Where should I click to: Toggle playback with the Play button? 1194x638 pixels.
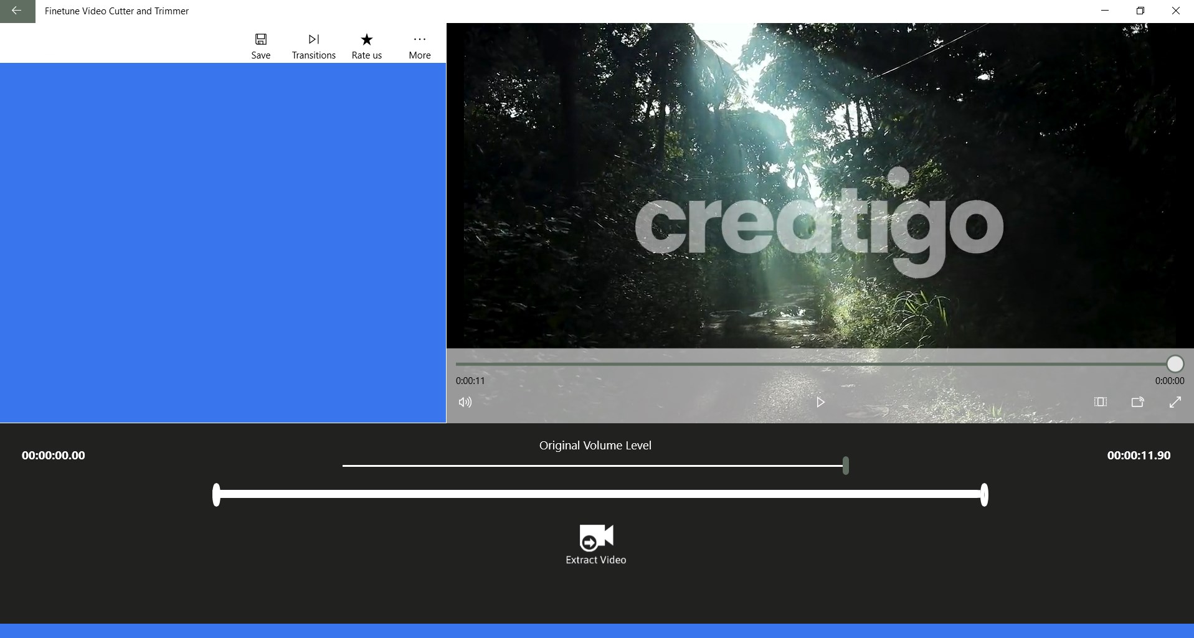tap(820, 402)
